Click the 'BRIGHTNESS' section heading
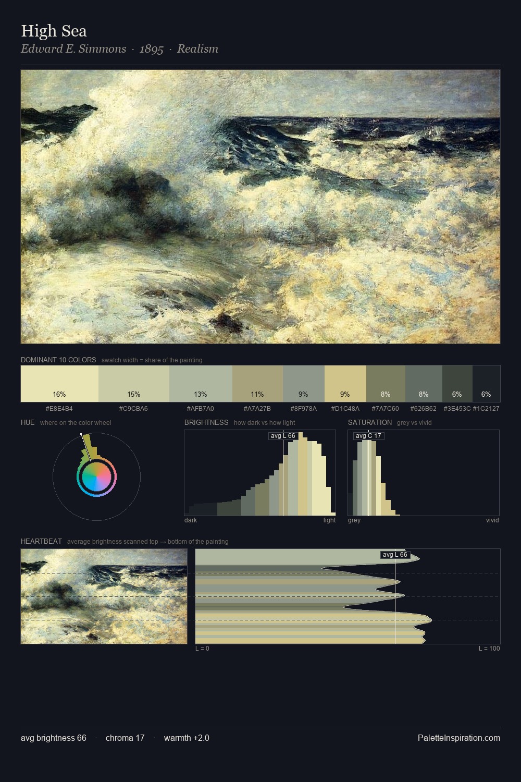The height and width of the screenshot is (782, 521). (x=206, y=422)
